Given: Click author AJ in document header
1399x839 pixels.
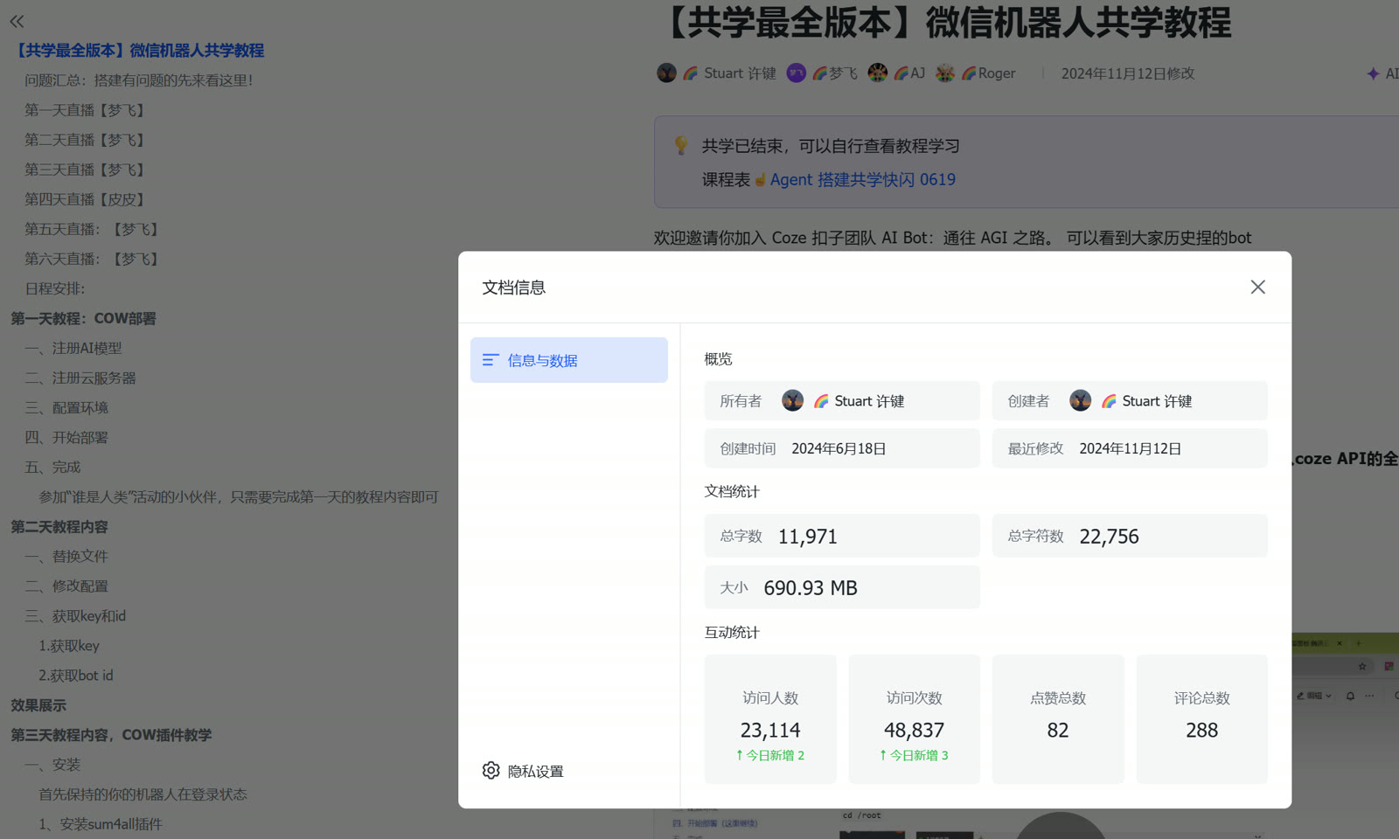Looking at the screenshot, I should (917, 73).
